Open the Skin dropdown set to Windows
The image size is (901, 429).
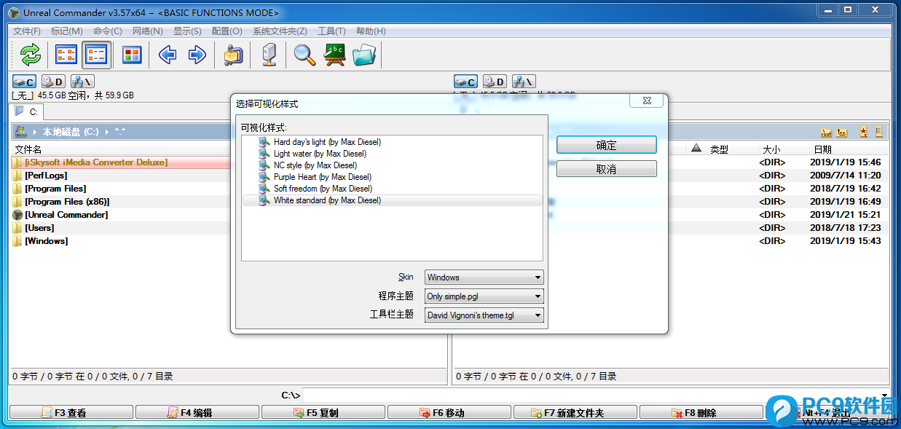point(484,278)
